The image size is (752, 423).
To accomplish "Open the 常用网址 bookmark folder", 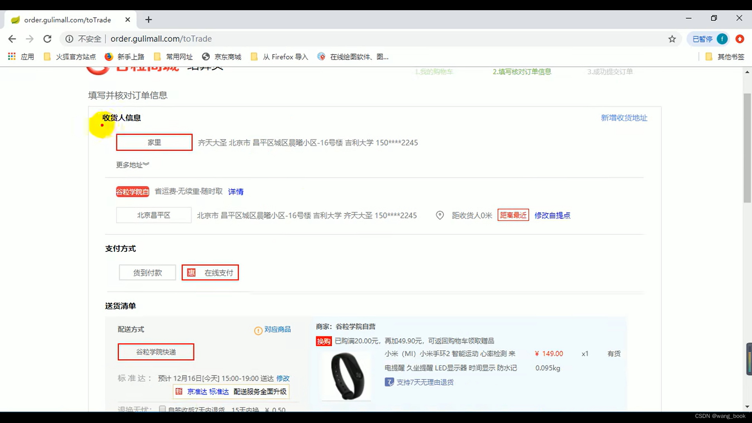I will coord(173,57).
